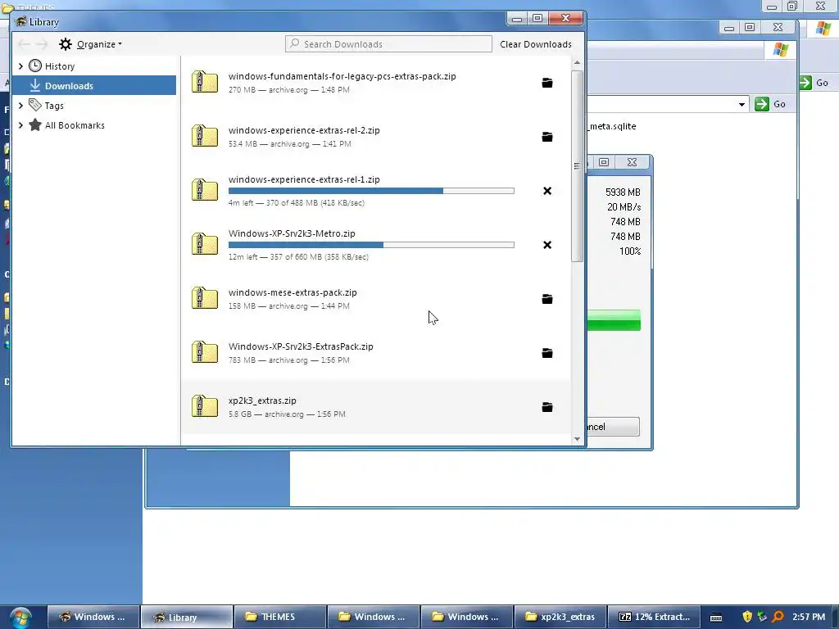Click progress bar of windows-experience-extras-rel-1.zip
The height and width of the screenshot is (629, 839).
[x=371, y=191]
